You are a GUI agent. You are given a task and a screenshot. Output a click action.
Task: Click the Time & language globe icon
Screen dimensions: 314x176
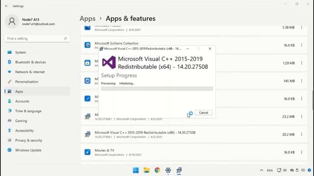tap(9, 111)
